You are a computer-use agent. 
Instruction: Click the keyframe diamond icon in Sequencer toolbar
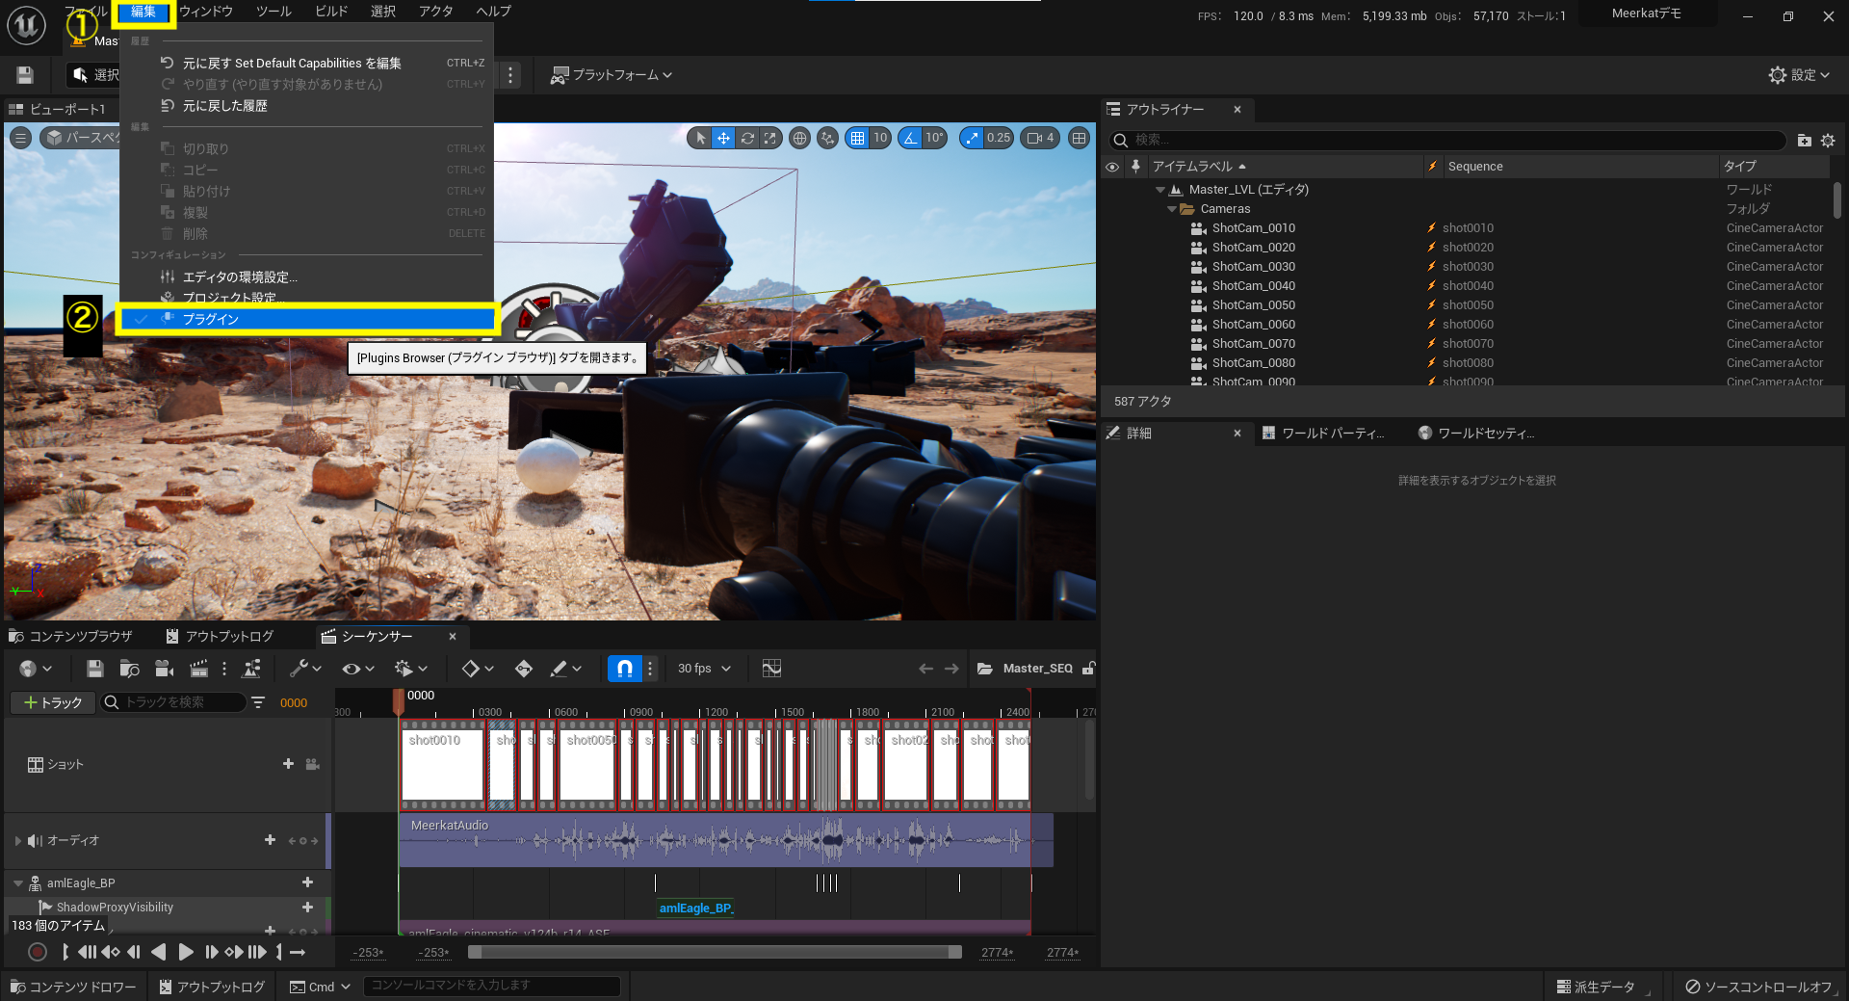click(471, 668)
